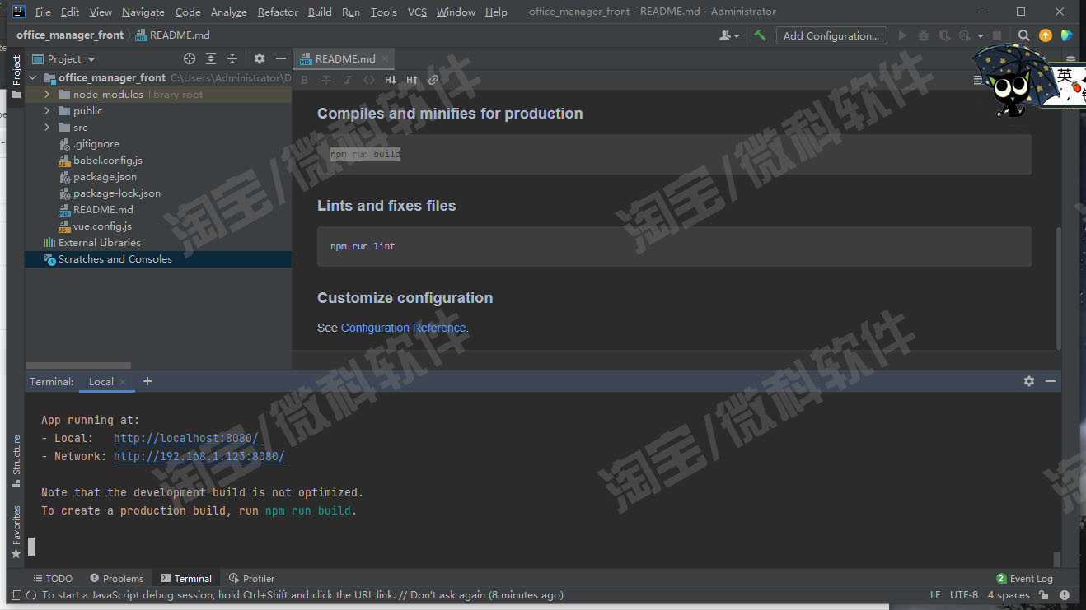The width and height of the screenshot is (1086, 610).
Task: Click the Collapse All icon in Project panel
Action: pyautogui.click(x=232, y=58)
